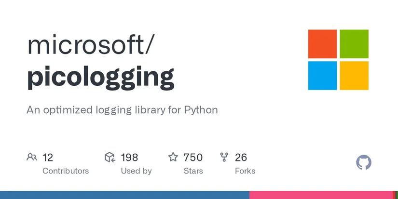The image size is (398, 199).
Task: Click the Used by label
Action: (136, 171)
